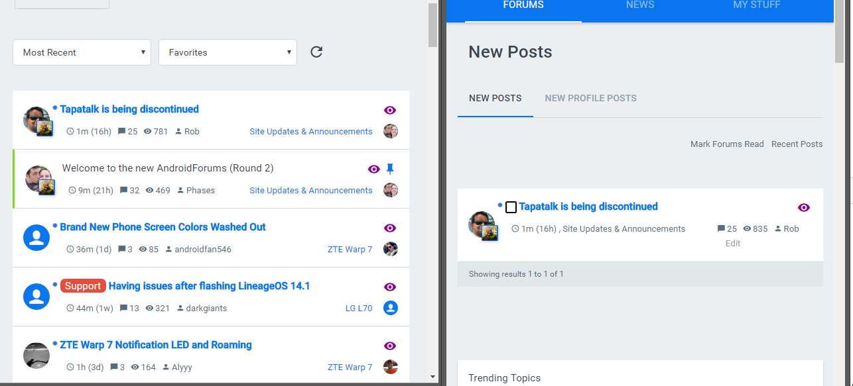Click 'darkgiants' poster name
This screenshot has height=386, width=853.
pos(206,309)
